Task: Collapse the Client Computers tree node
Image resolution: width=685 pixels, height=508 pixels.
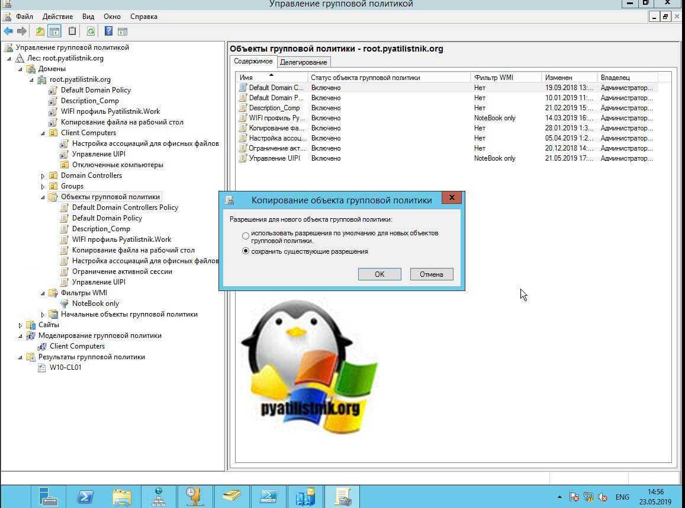Action: pos(43,133)
